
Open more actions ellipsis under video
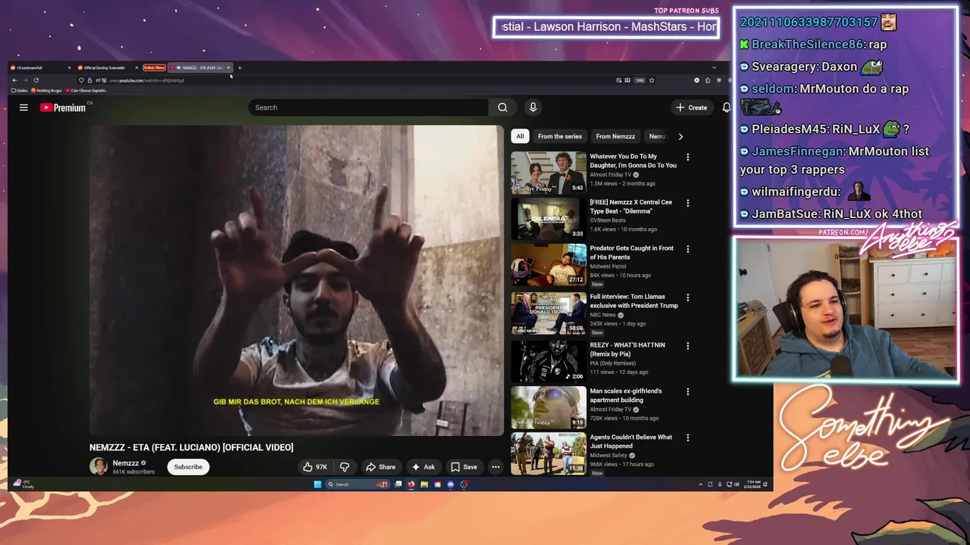coord(496,467)
